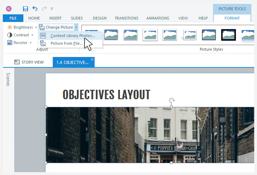This screenshot has width=257, height=175.
Task: Apply the reflected picture style at right edge
Action: [248, 36]
